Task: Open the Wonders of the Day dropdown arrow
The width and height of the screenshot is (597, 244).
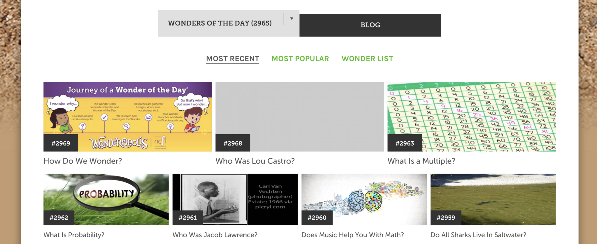Action: coord(292,18)
